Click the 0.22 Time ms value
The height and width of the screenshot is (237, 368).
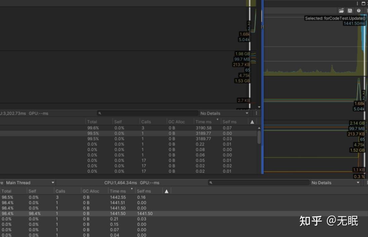click(x=200, y=144)
